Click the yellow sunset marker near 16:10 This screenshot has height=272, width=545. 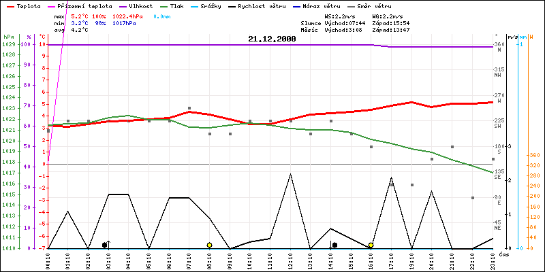[x=371, y=245]
